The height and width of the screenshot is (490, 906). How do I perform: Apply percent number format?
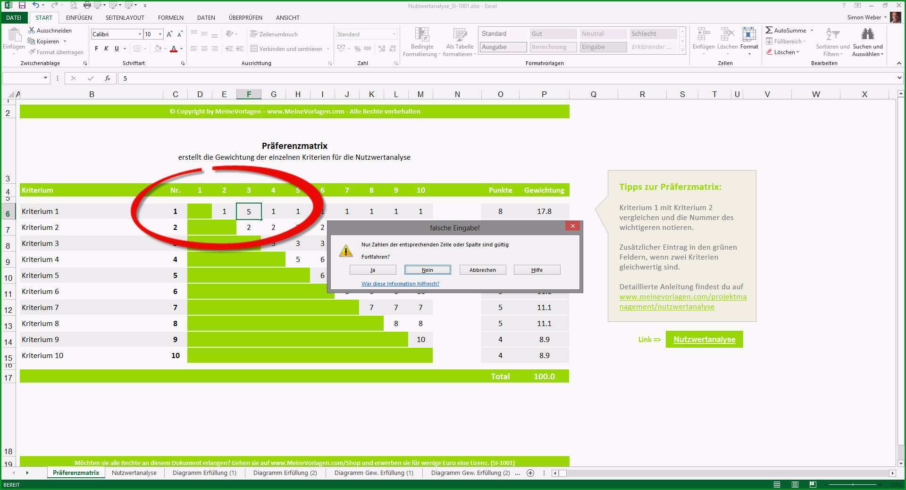pyautogui.click(x=357, y=49)
